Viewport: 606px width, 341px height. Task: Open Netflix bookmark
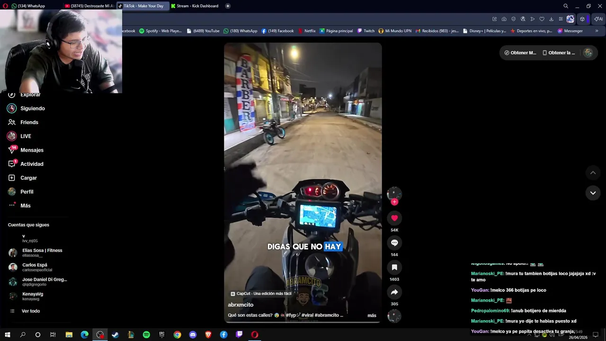[x=307, y=31]
